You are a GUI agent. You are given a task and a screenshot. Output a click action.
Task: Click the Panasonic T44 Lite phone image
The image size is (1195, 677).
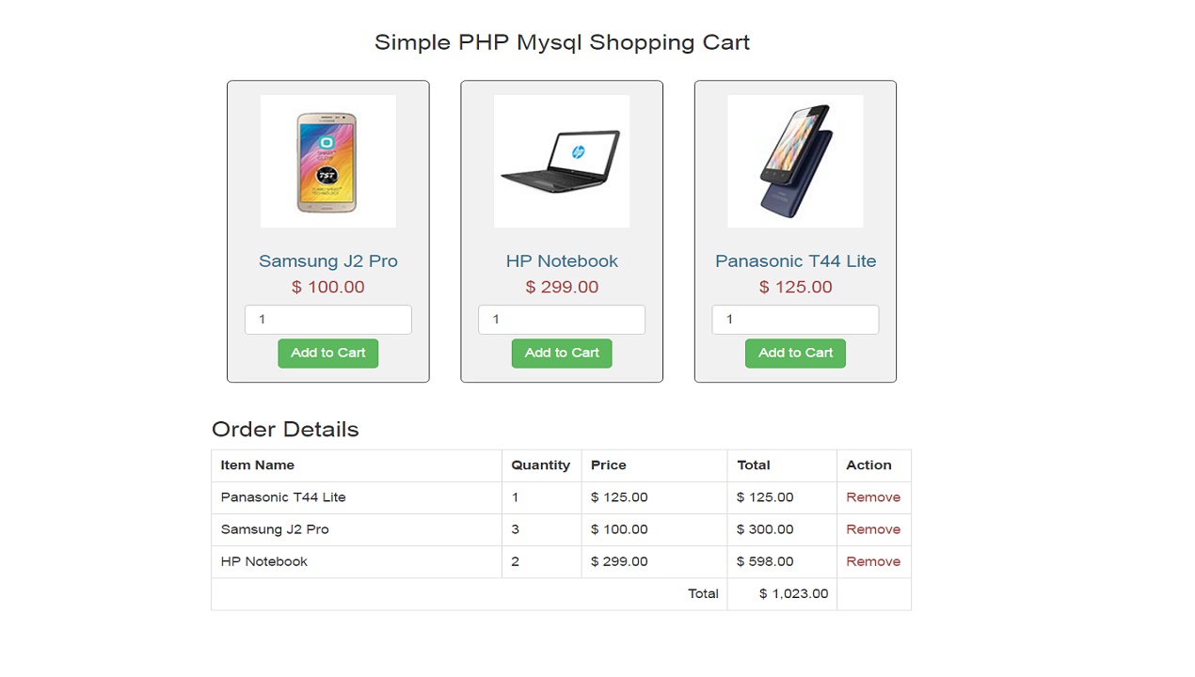tap(795, 161)
